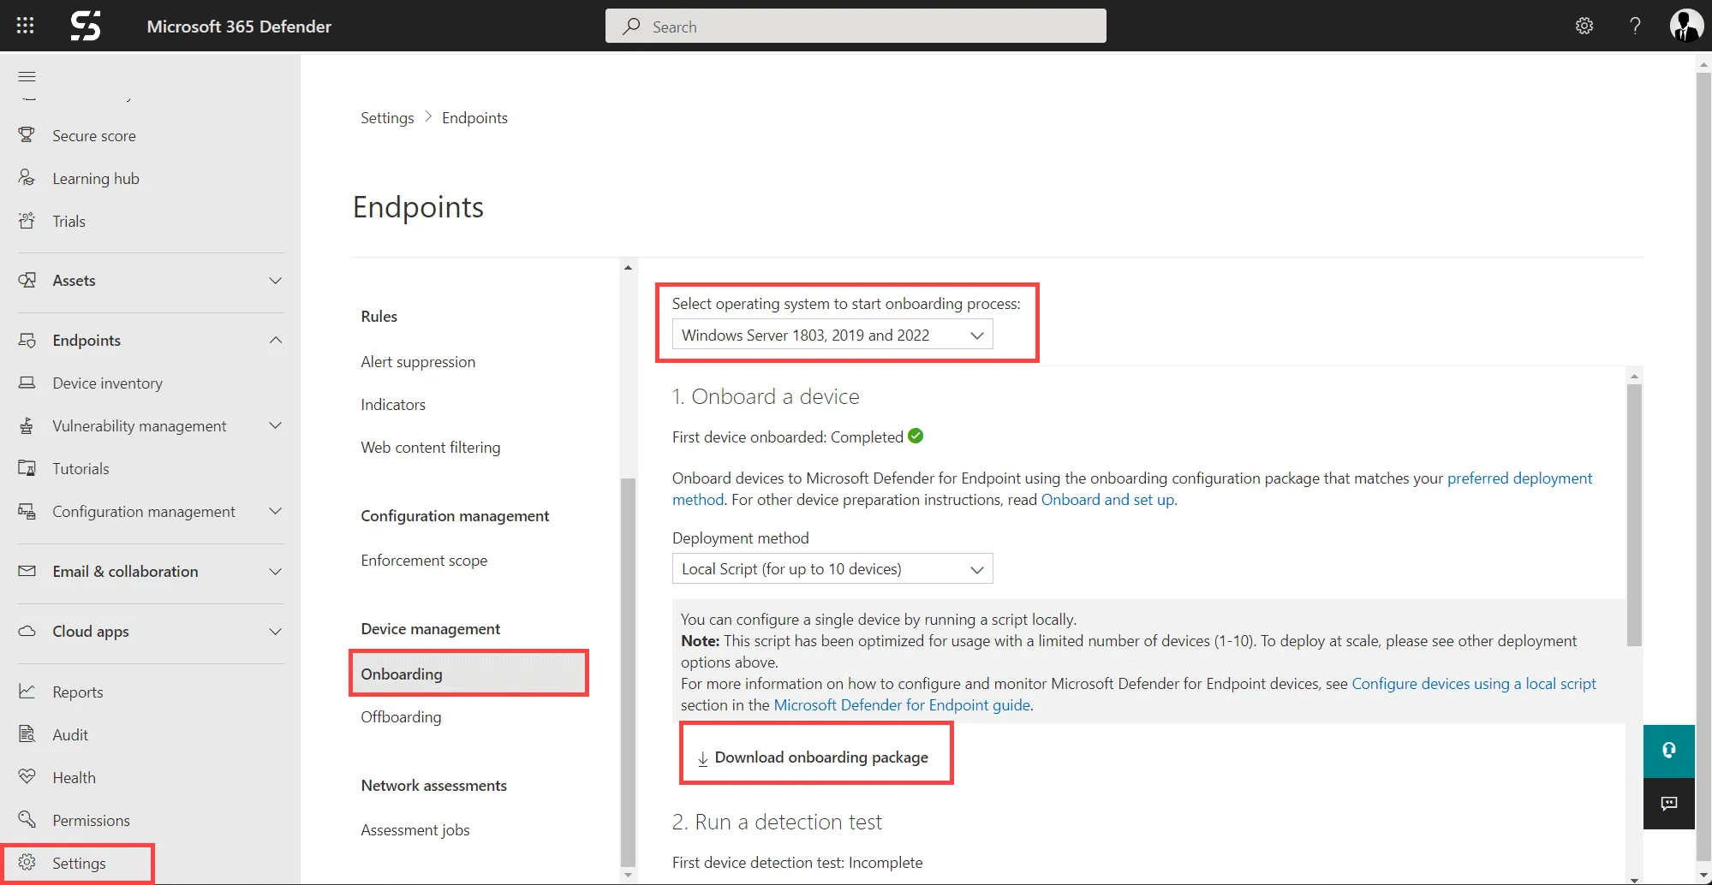Open the Deployment method dropdown
The height and width of the screenshot is (885, 1712).
[x=832, y=568]
